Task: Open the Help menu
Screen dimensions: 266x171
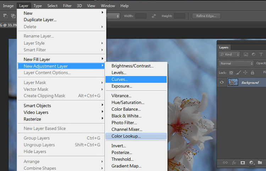Action: tap(124, 6)
